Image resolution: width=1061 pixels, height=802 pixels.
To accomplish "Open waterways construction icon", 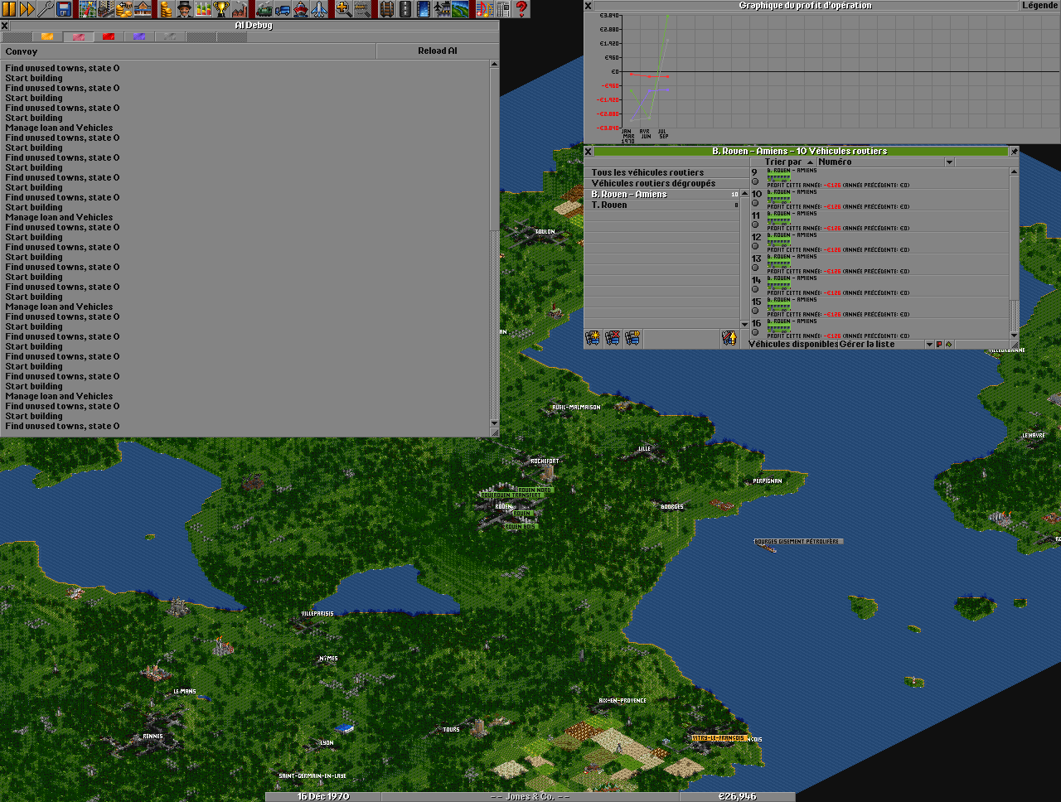I will [423, 9].
